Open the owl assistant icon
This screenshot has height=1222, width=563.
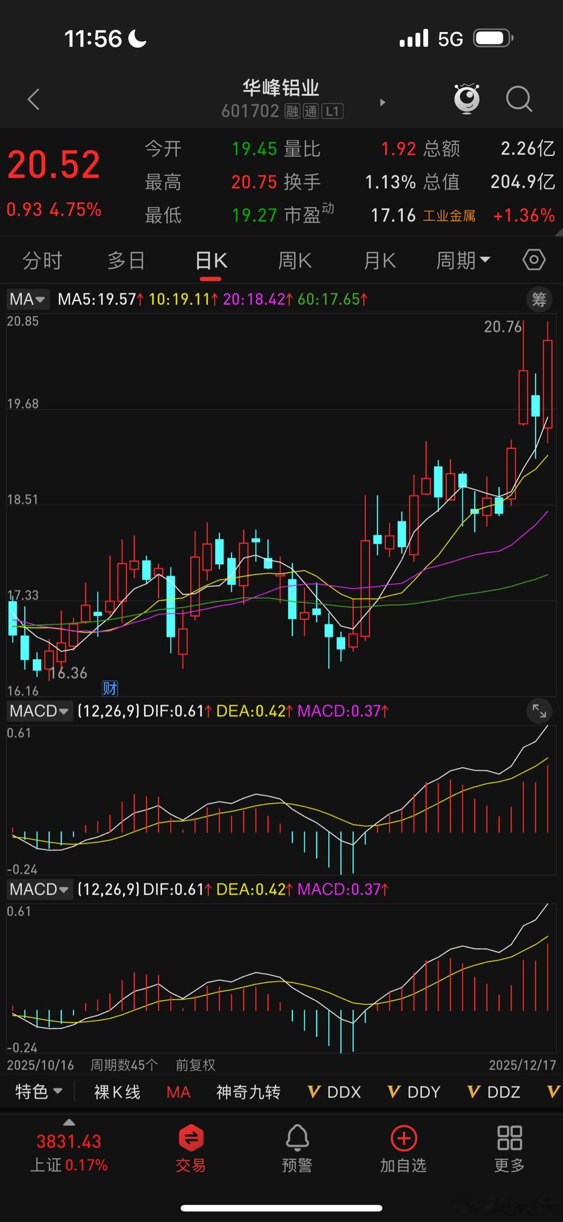(x=467, y=98)
